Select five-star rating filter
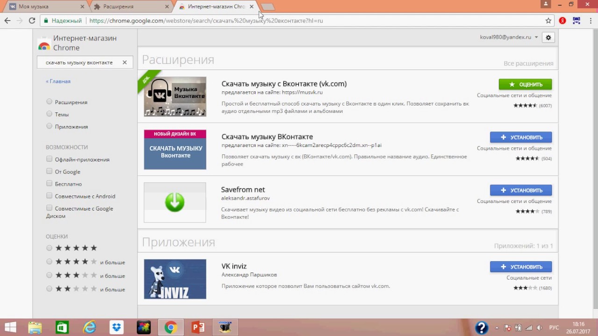The height and width of the screenshot is (336, 598). coord(49,248)
